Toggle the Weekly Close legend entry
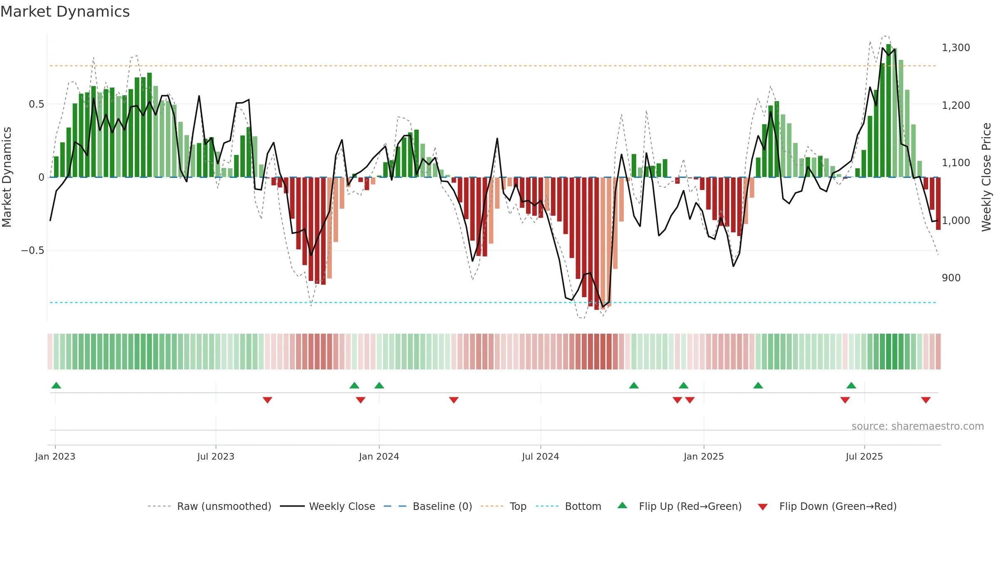The height and width of the screenshot is (561, 998). (x=328, y=506)
